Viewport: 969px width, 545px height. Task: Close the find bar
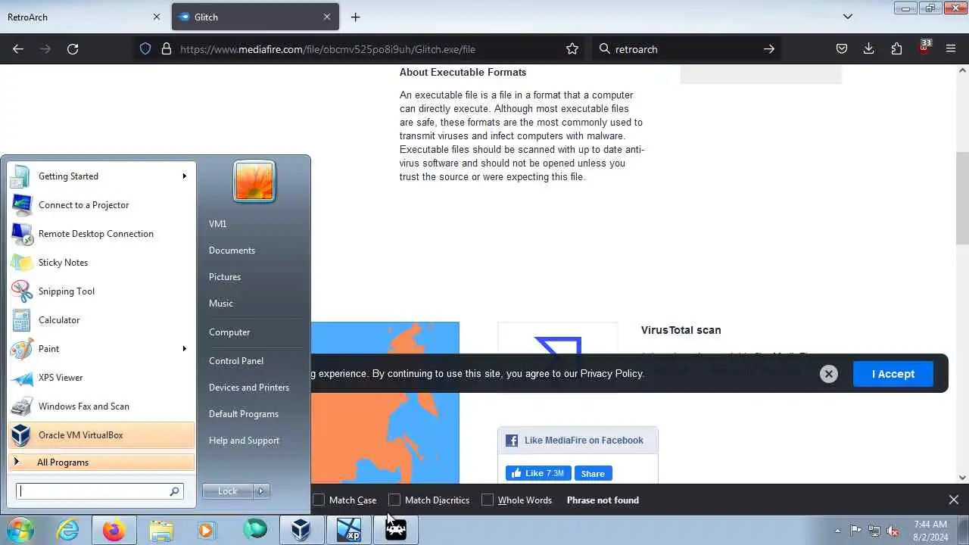point(954,500)
